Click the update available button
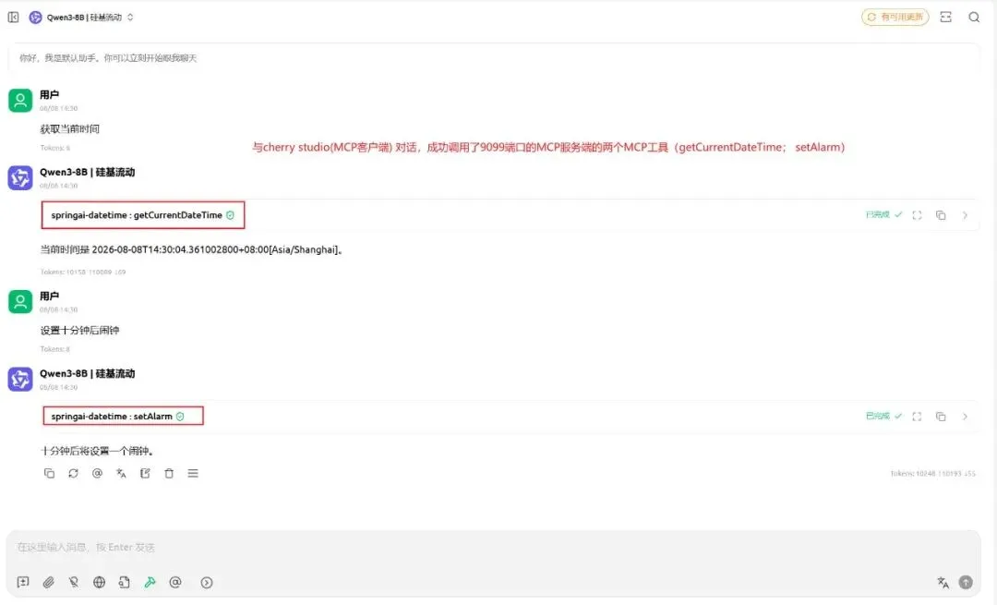This screenshot has width=997, height=605. point(895,18)
